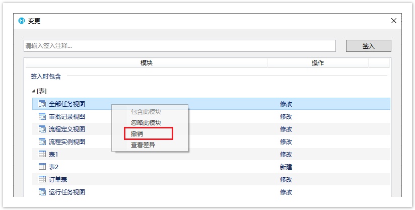Click the 模块 column header
This screenshot has height=210, width=415.
tap(146, 63)
